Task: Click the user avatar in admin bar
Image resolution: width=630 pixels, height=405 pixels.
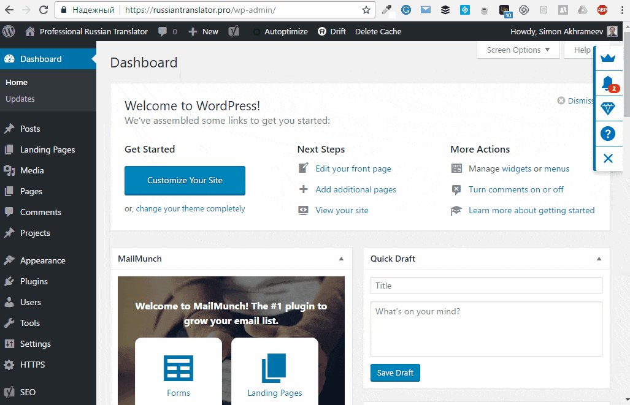Action: pos(612,31)
